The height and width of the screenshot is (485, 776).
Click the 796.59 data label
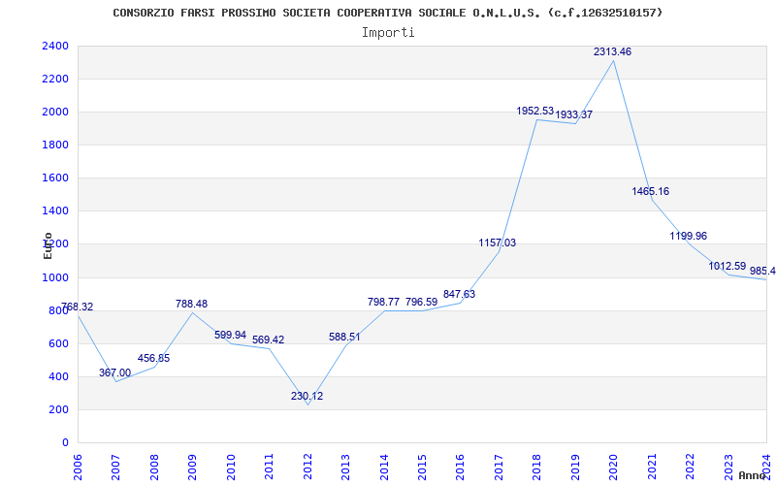coord(422,302)
